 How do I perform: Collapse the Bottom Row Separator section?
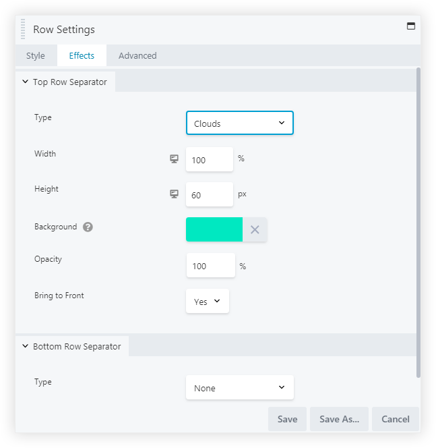(x=26, y=346)
